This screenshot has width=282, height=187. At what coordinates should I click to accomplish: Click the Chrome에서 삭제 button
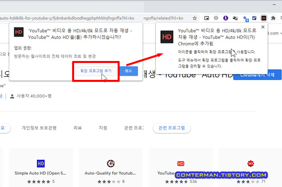[x=257, y=75]
